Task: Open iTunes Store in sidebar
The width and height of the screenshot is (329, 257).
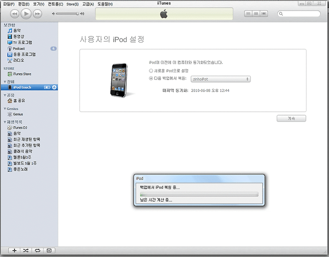Action: pos(29,74)
